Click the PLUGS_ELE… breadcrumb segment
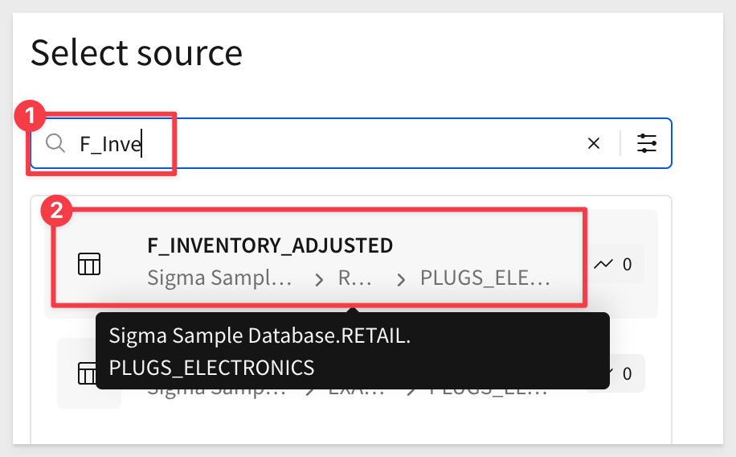 tap(485, 278)
